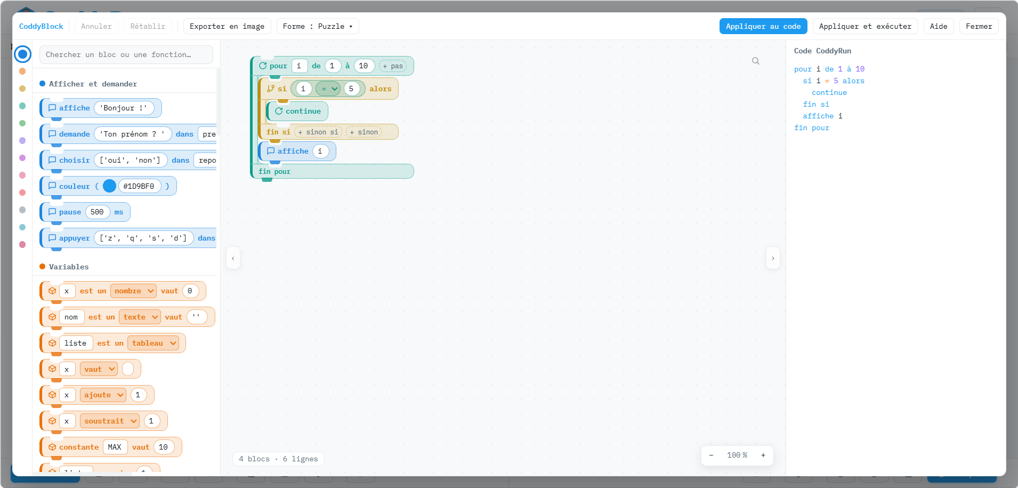Click the speech icon on the pause palette block
This screenshot has height=488, width=1018.
coord(52,212)
